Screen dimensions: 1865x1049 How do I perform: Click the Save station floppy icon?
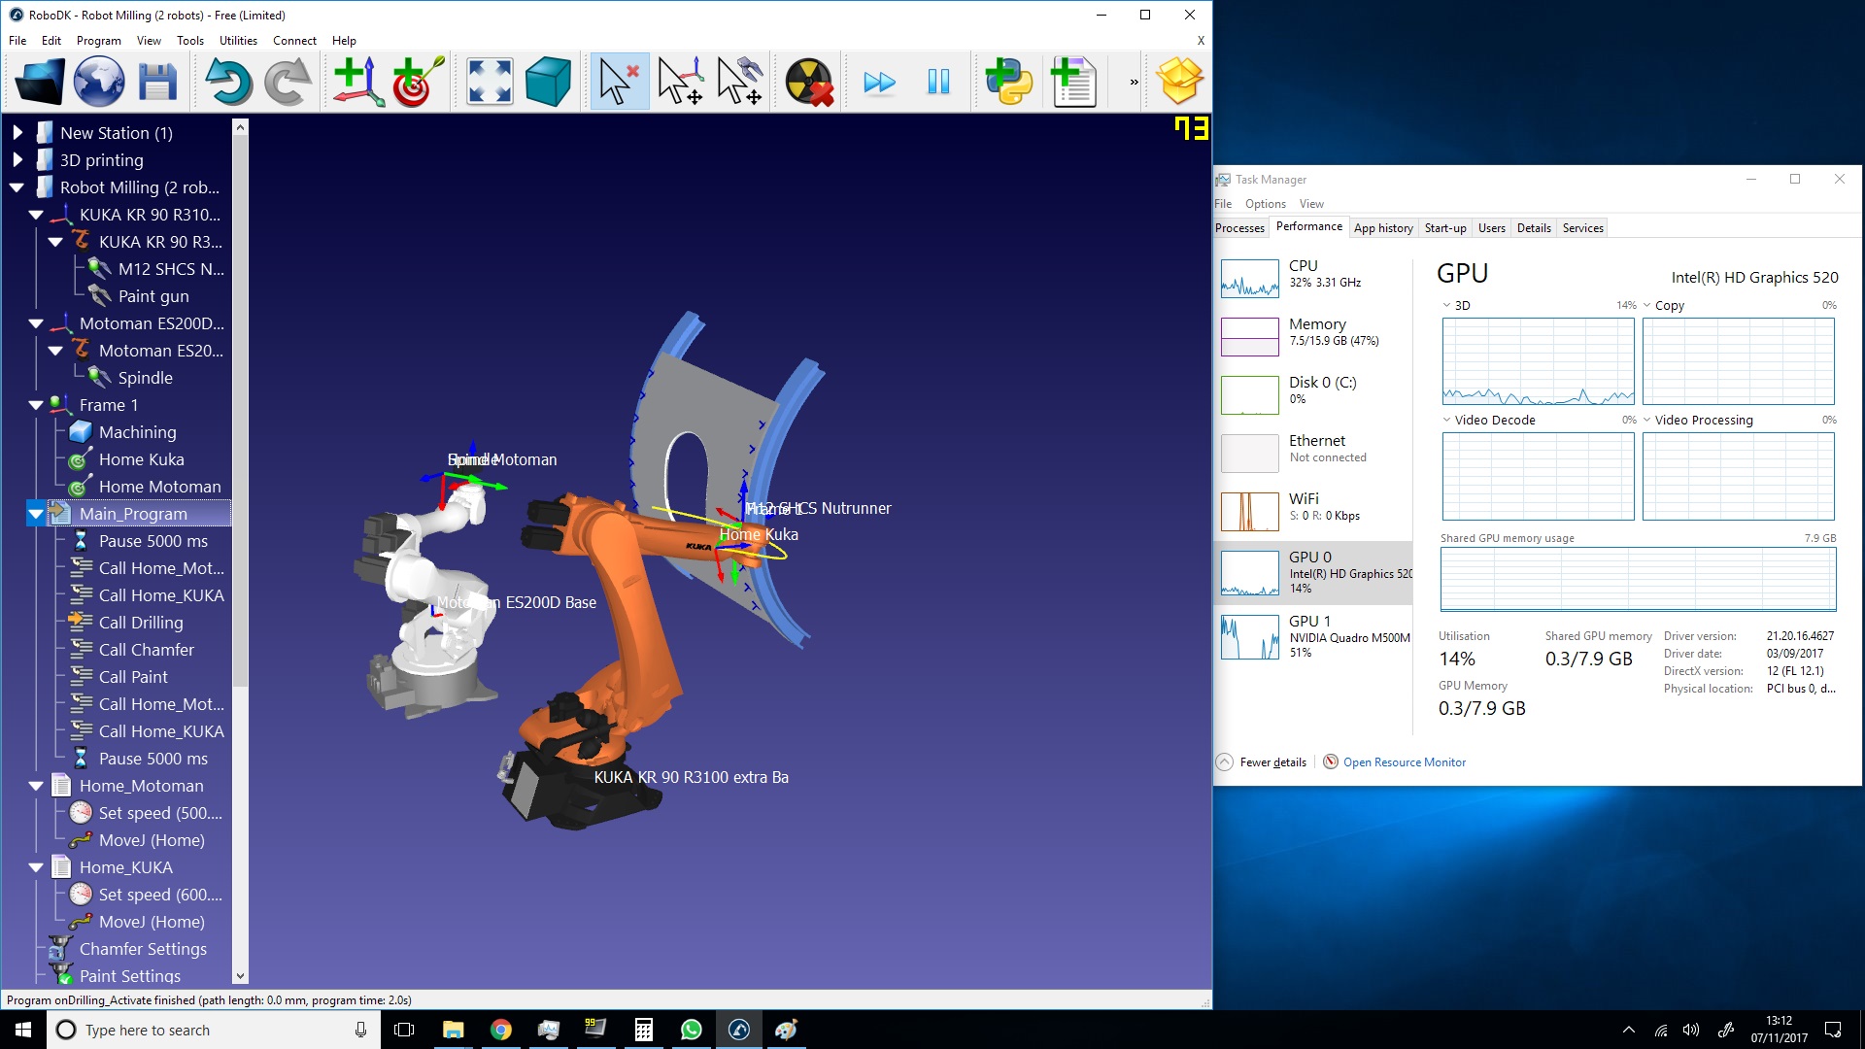pyautogui.click(x=157, y=82)
